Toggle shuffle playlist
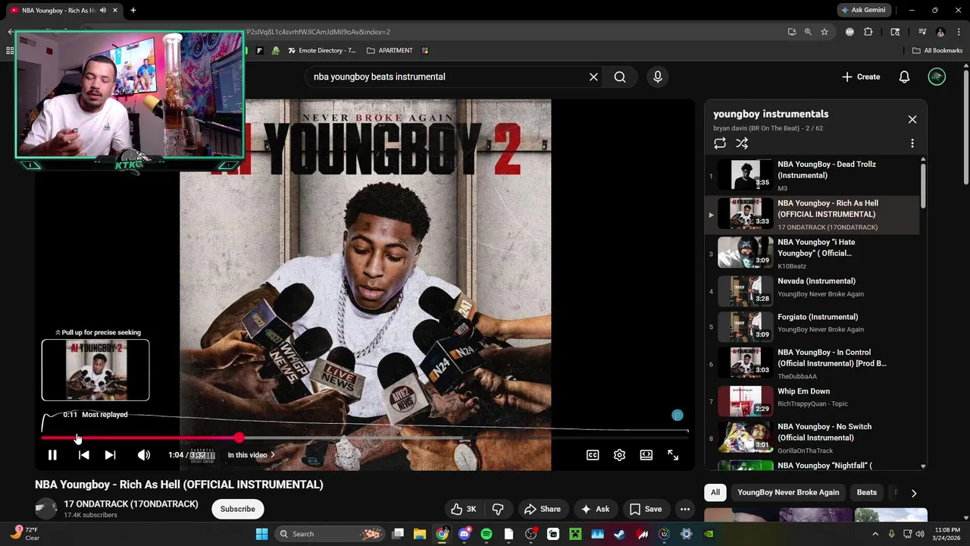The image size is (970, 546). [x=742, y=143]
